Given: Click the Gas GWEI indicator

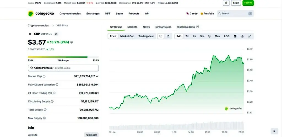Looking at the screenshot, I should [168, 3].
